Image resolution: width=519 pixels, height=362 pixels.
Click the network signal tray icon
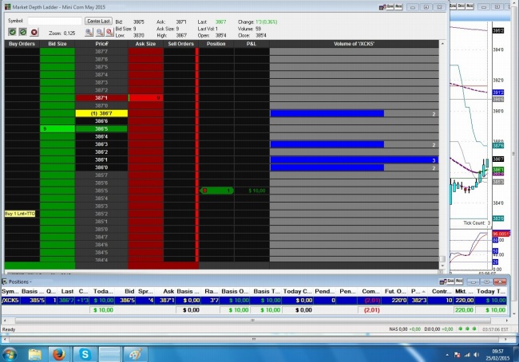(467, 355)
